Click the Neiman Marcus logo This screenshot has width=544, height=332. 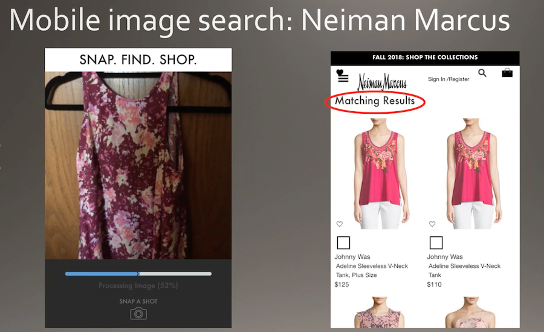[382, 82]
